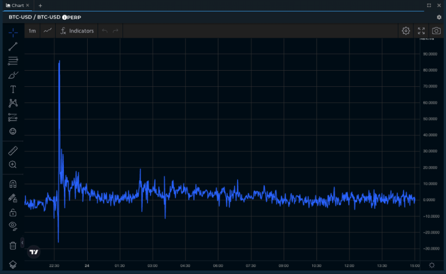Select the trend line drawing tool
This screenshot has width=446, height=274.
coord(13,46)
